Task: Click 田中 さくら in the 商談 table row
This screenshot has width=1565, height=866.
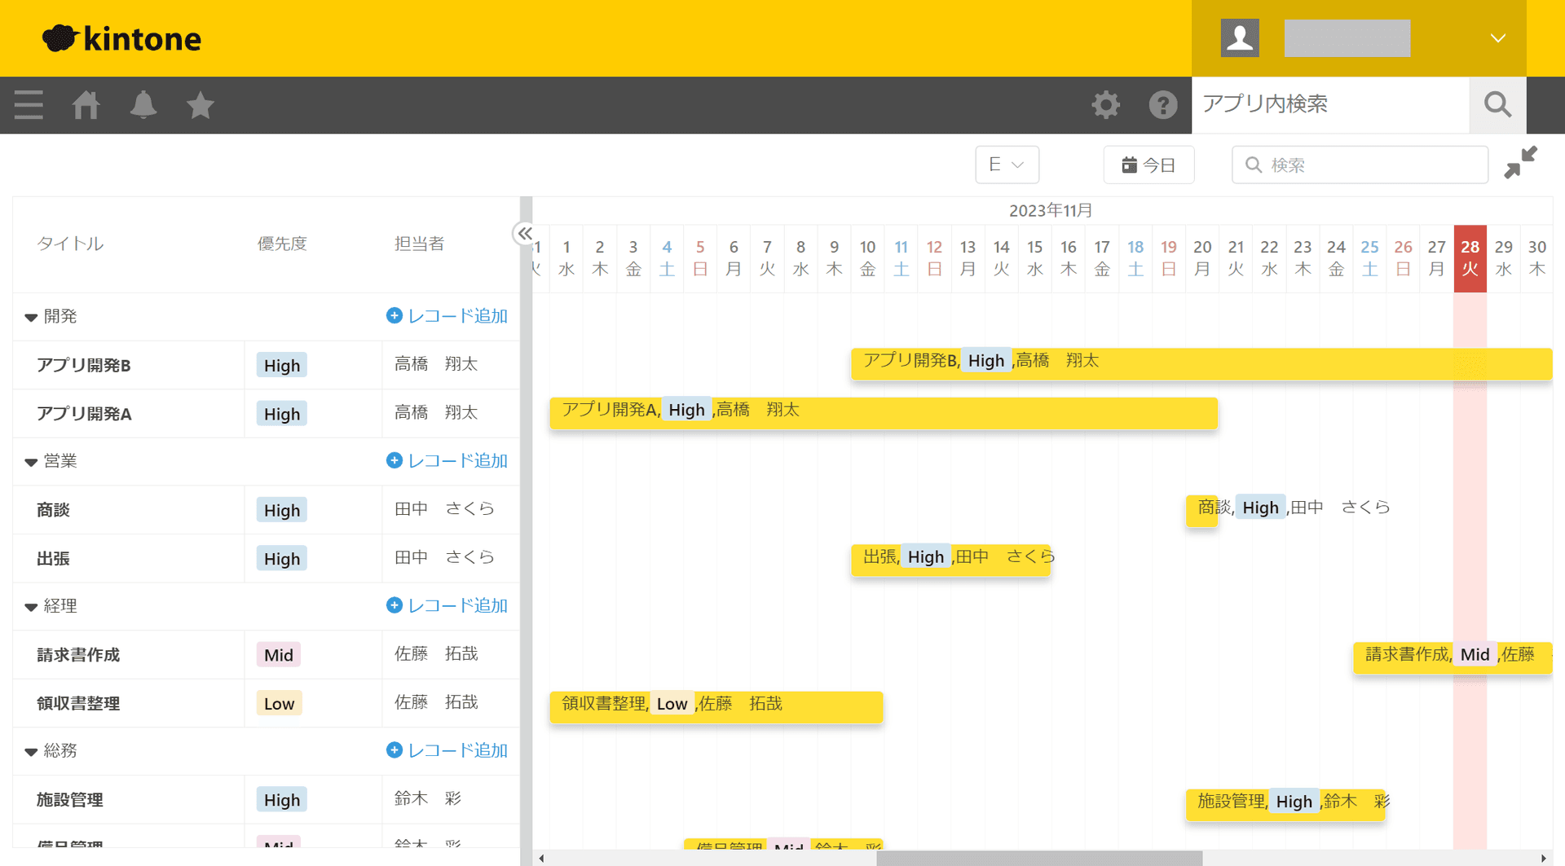Action: [444, 509]
